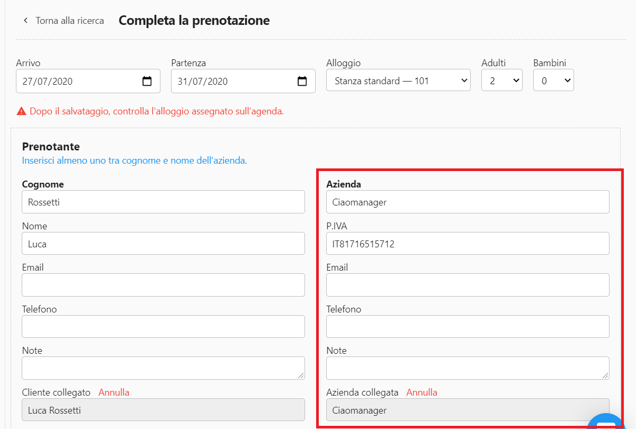This screenshot has width=636, height=429.
Task: Click Annulla next to Cliente collegato
Action: pyautogui.click(x=114, y=392)
